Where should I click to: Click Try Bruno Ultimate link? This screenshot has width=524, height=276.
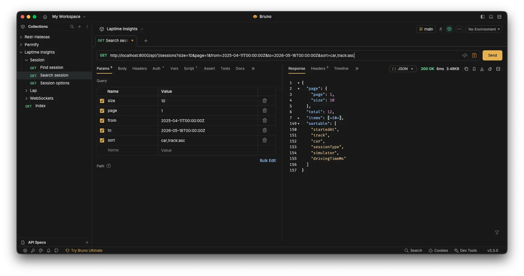click(x=84, y=251)
